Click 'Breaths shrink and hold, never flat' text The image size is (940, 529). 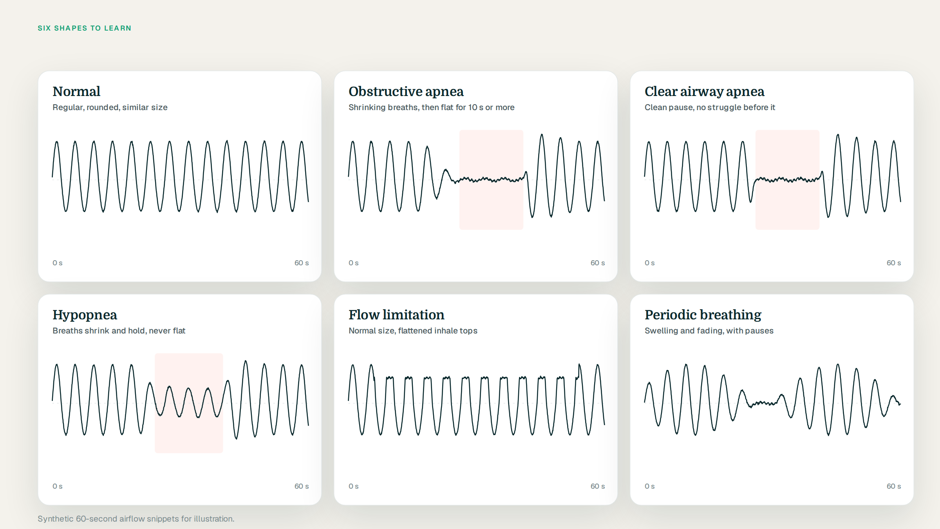(x=119, y=331)
